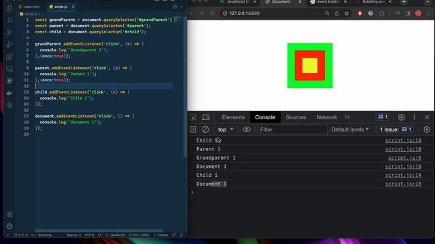Clear the console output
Screen dimensions: 435x244
click(x=205, y=129)
